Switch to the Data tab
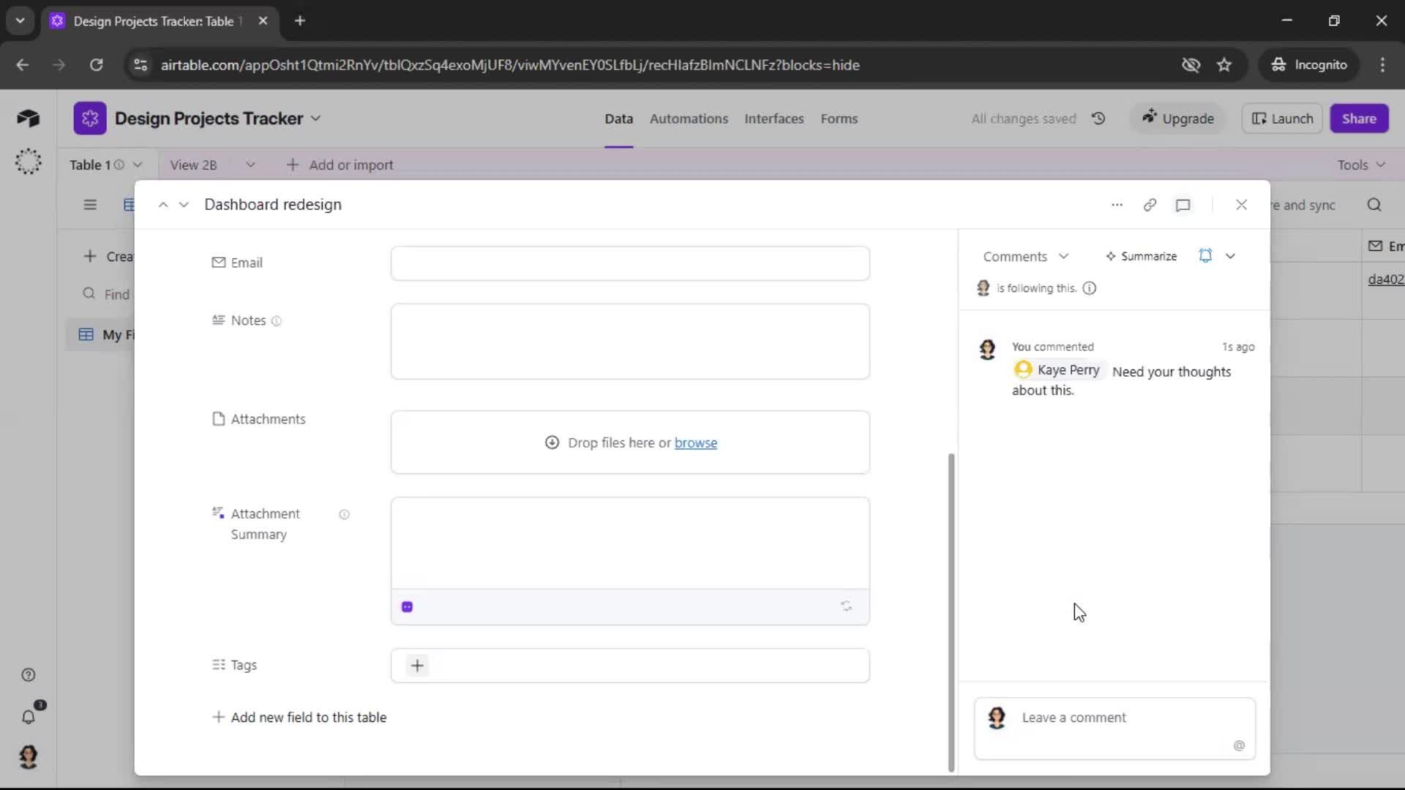Viewport: 1405px width, 790px height. [618, 118]
